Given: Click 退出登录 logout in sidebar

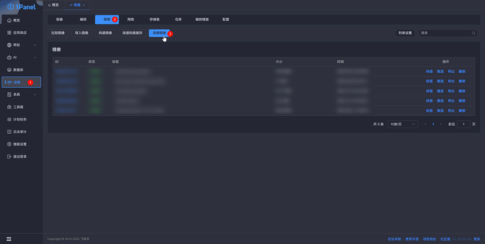Looking at the screenshot, I should (22, 156).
